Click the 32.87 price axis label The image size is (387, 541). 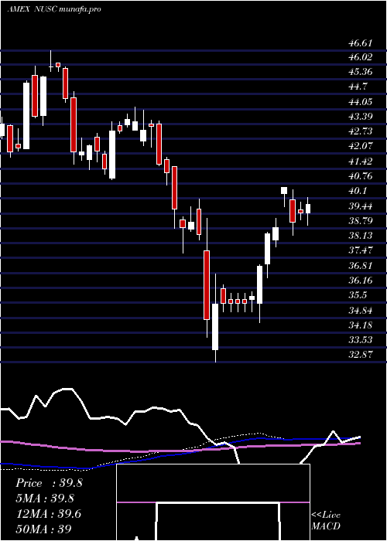click(361, 354)
